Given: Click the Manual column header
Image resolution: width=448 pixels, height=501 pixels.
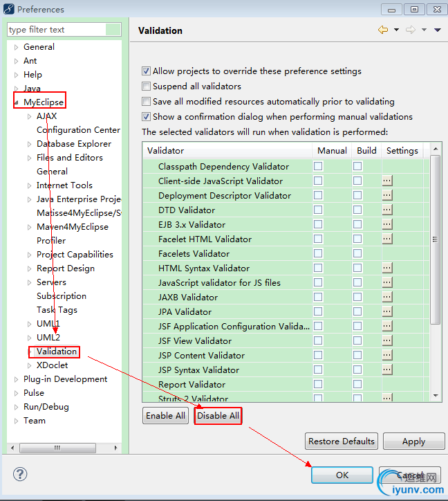Looking at the screenshot, I should coord(332,150).
